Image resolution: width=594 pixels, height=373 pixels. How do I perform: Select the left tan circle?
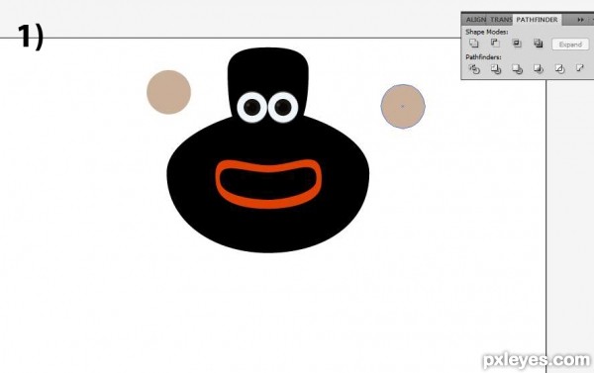point(169,92)
